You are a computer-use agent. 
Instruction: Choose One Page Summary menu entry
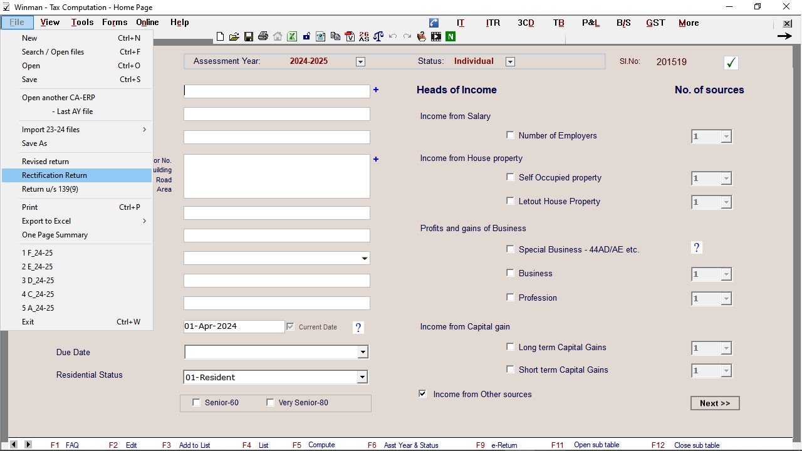(x=77, y=235)
